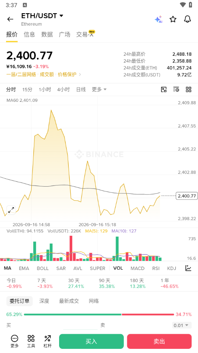Toggle the SAR indicator
Image resolution: width=198 pixels, height=353 pixels.
[61, 268]
